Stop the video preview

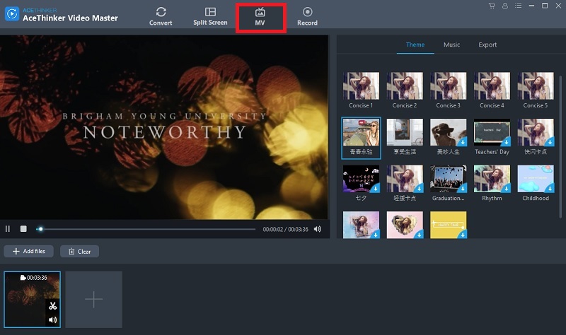point(23,229)
